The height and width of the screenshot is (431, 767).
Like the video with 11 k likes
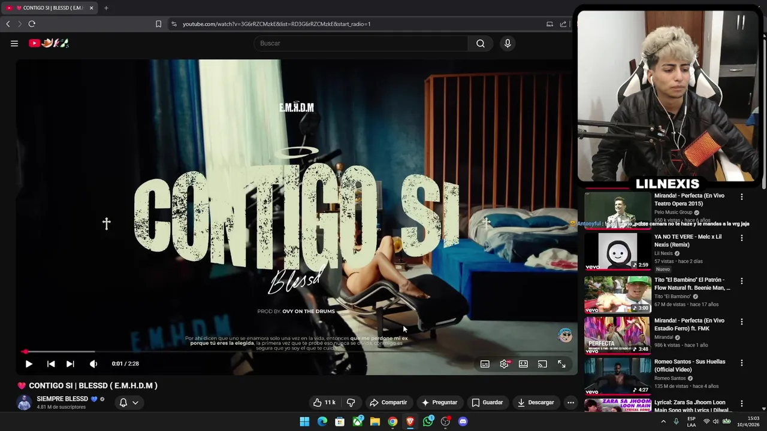coord(324,402)
